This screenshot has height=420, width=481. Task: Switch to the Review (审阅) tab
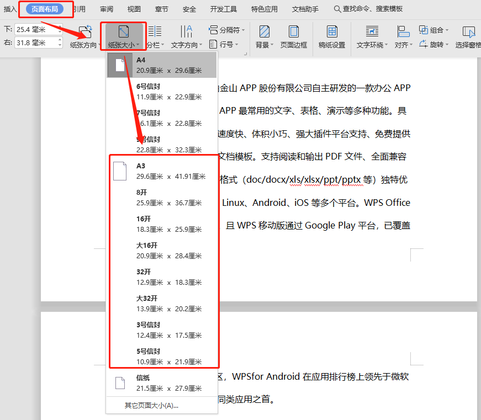point(107,9)
